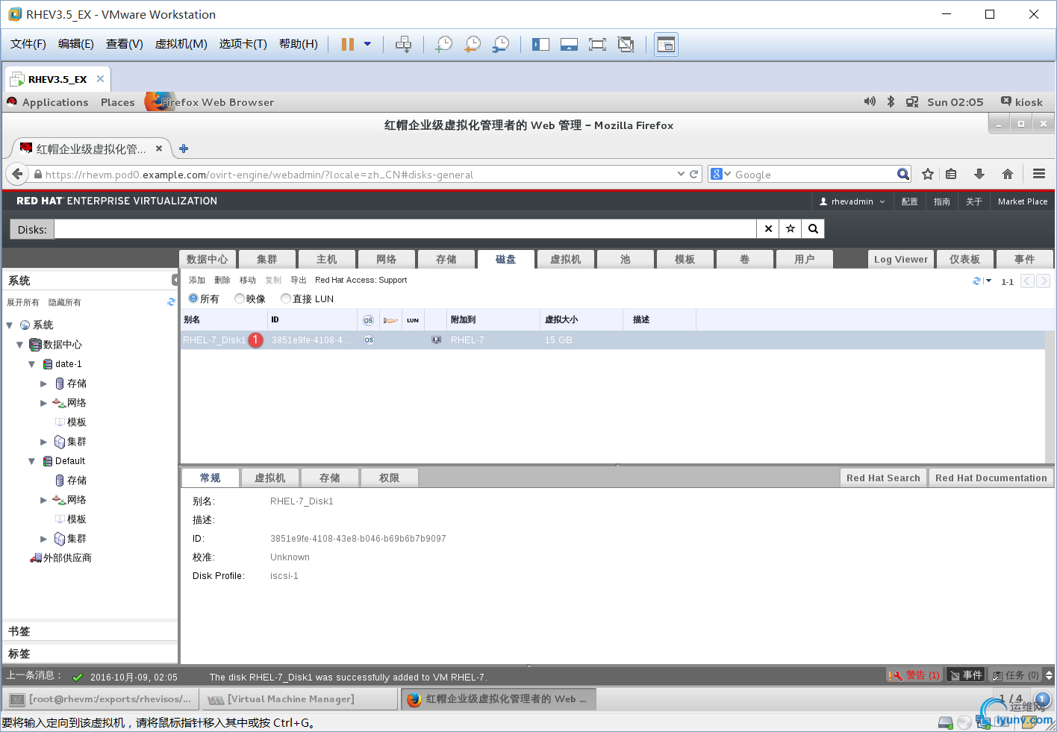Open the 指南 guide link
Viewport: 1057px width, 732px height.
[942, 201]
